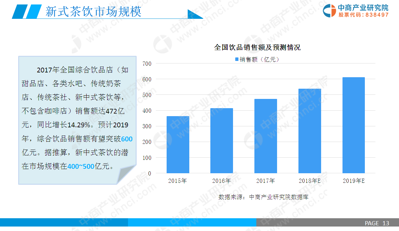The image size is (399, 231).
Task: Click the tallest 2019年E bar
Action: pos(353,125)
